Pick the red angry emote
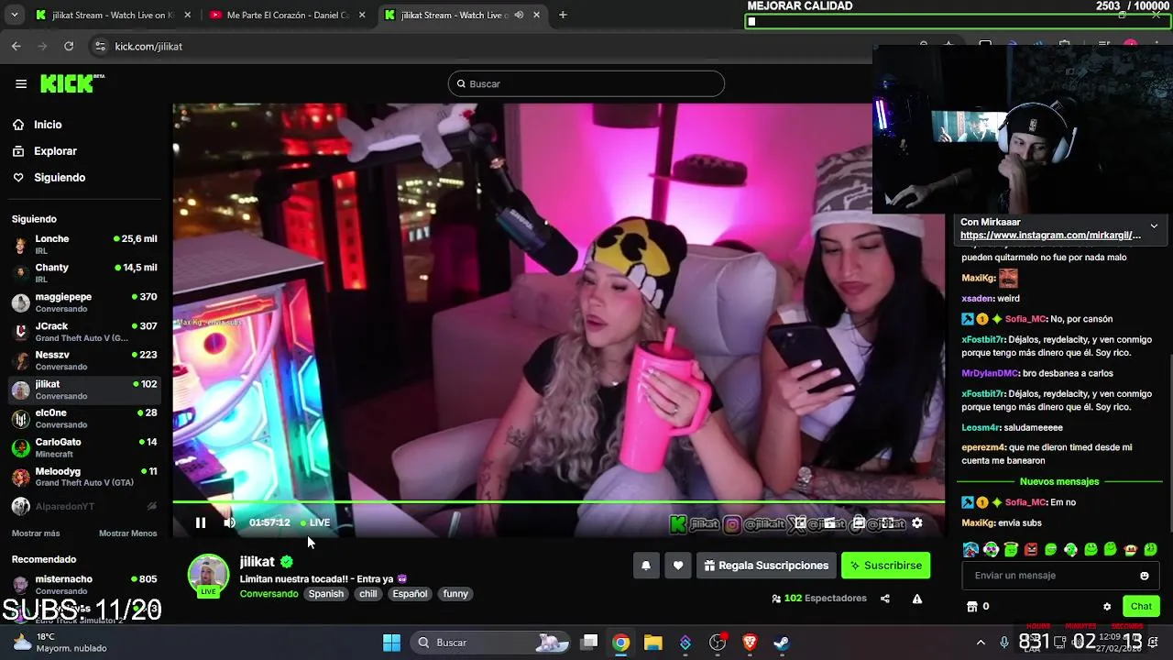The image size is (1173, 660). click(1031, 549)
